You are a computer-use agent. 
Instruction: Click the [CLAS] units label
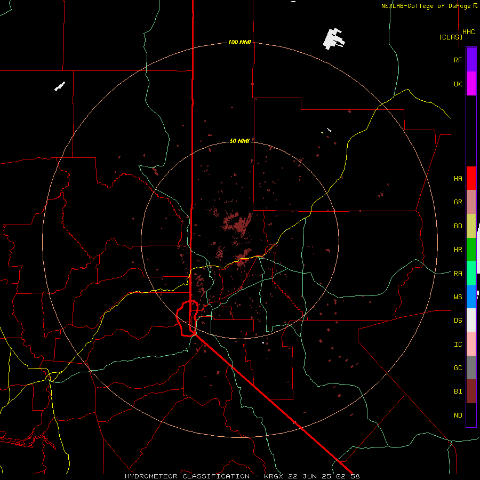tap(451, 37)
